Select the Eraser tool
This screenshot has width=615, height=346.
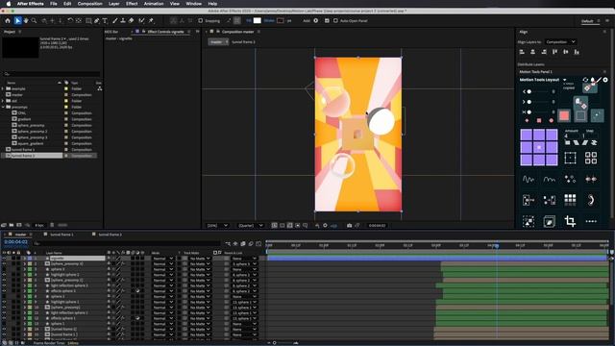(x=131, y=21)
